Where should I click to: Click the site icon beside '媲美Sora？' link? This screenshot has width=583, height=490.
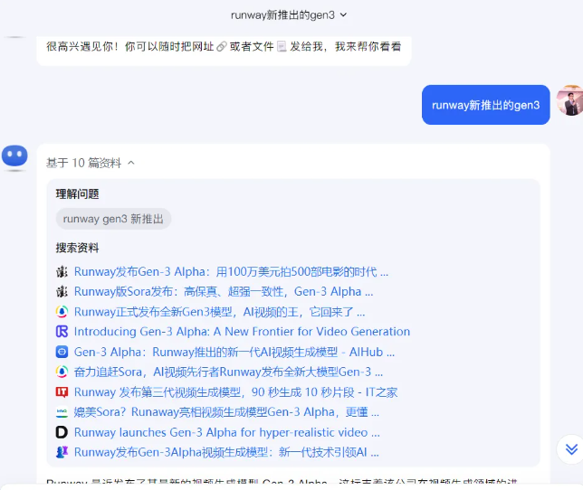click(x=62, y=412)
